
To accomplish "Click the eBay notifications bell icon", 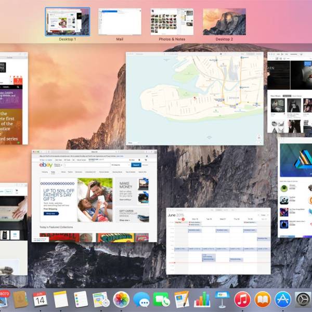I will [x=139, y=160].
